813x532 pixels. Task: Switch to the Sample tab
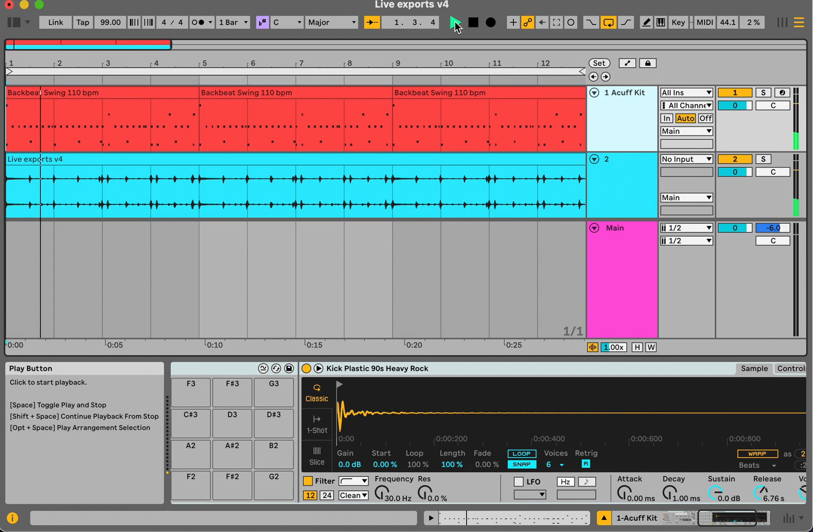[x=754, y=368]
